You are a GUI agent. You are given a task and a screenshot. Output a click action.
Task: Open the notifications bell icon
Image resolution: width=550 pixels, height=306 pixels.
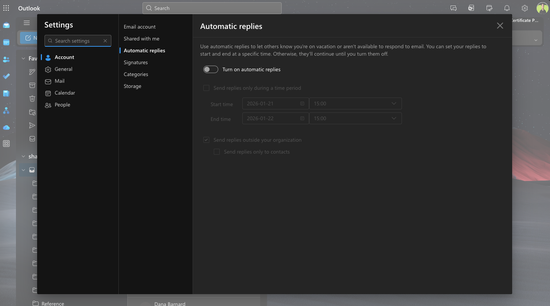point(507,8)
